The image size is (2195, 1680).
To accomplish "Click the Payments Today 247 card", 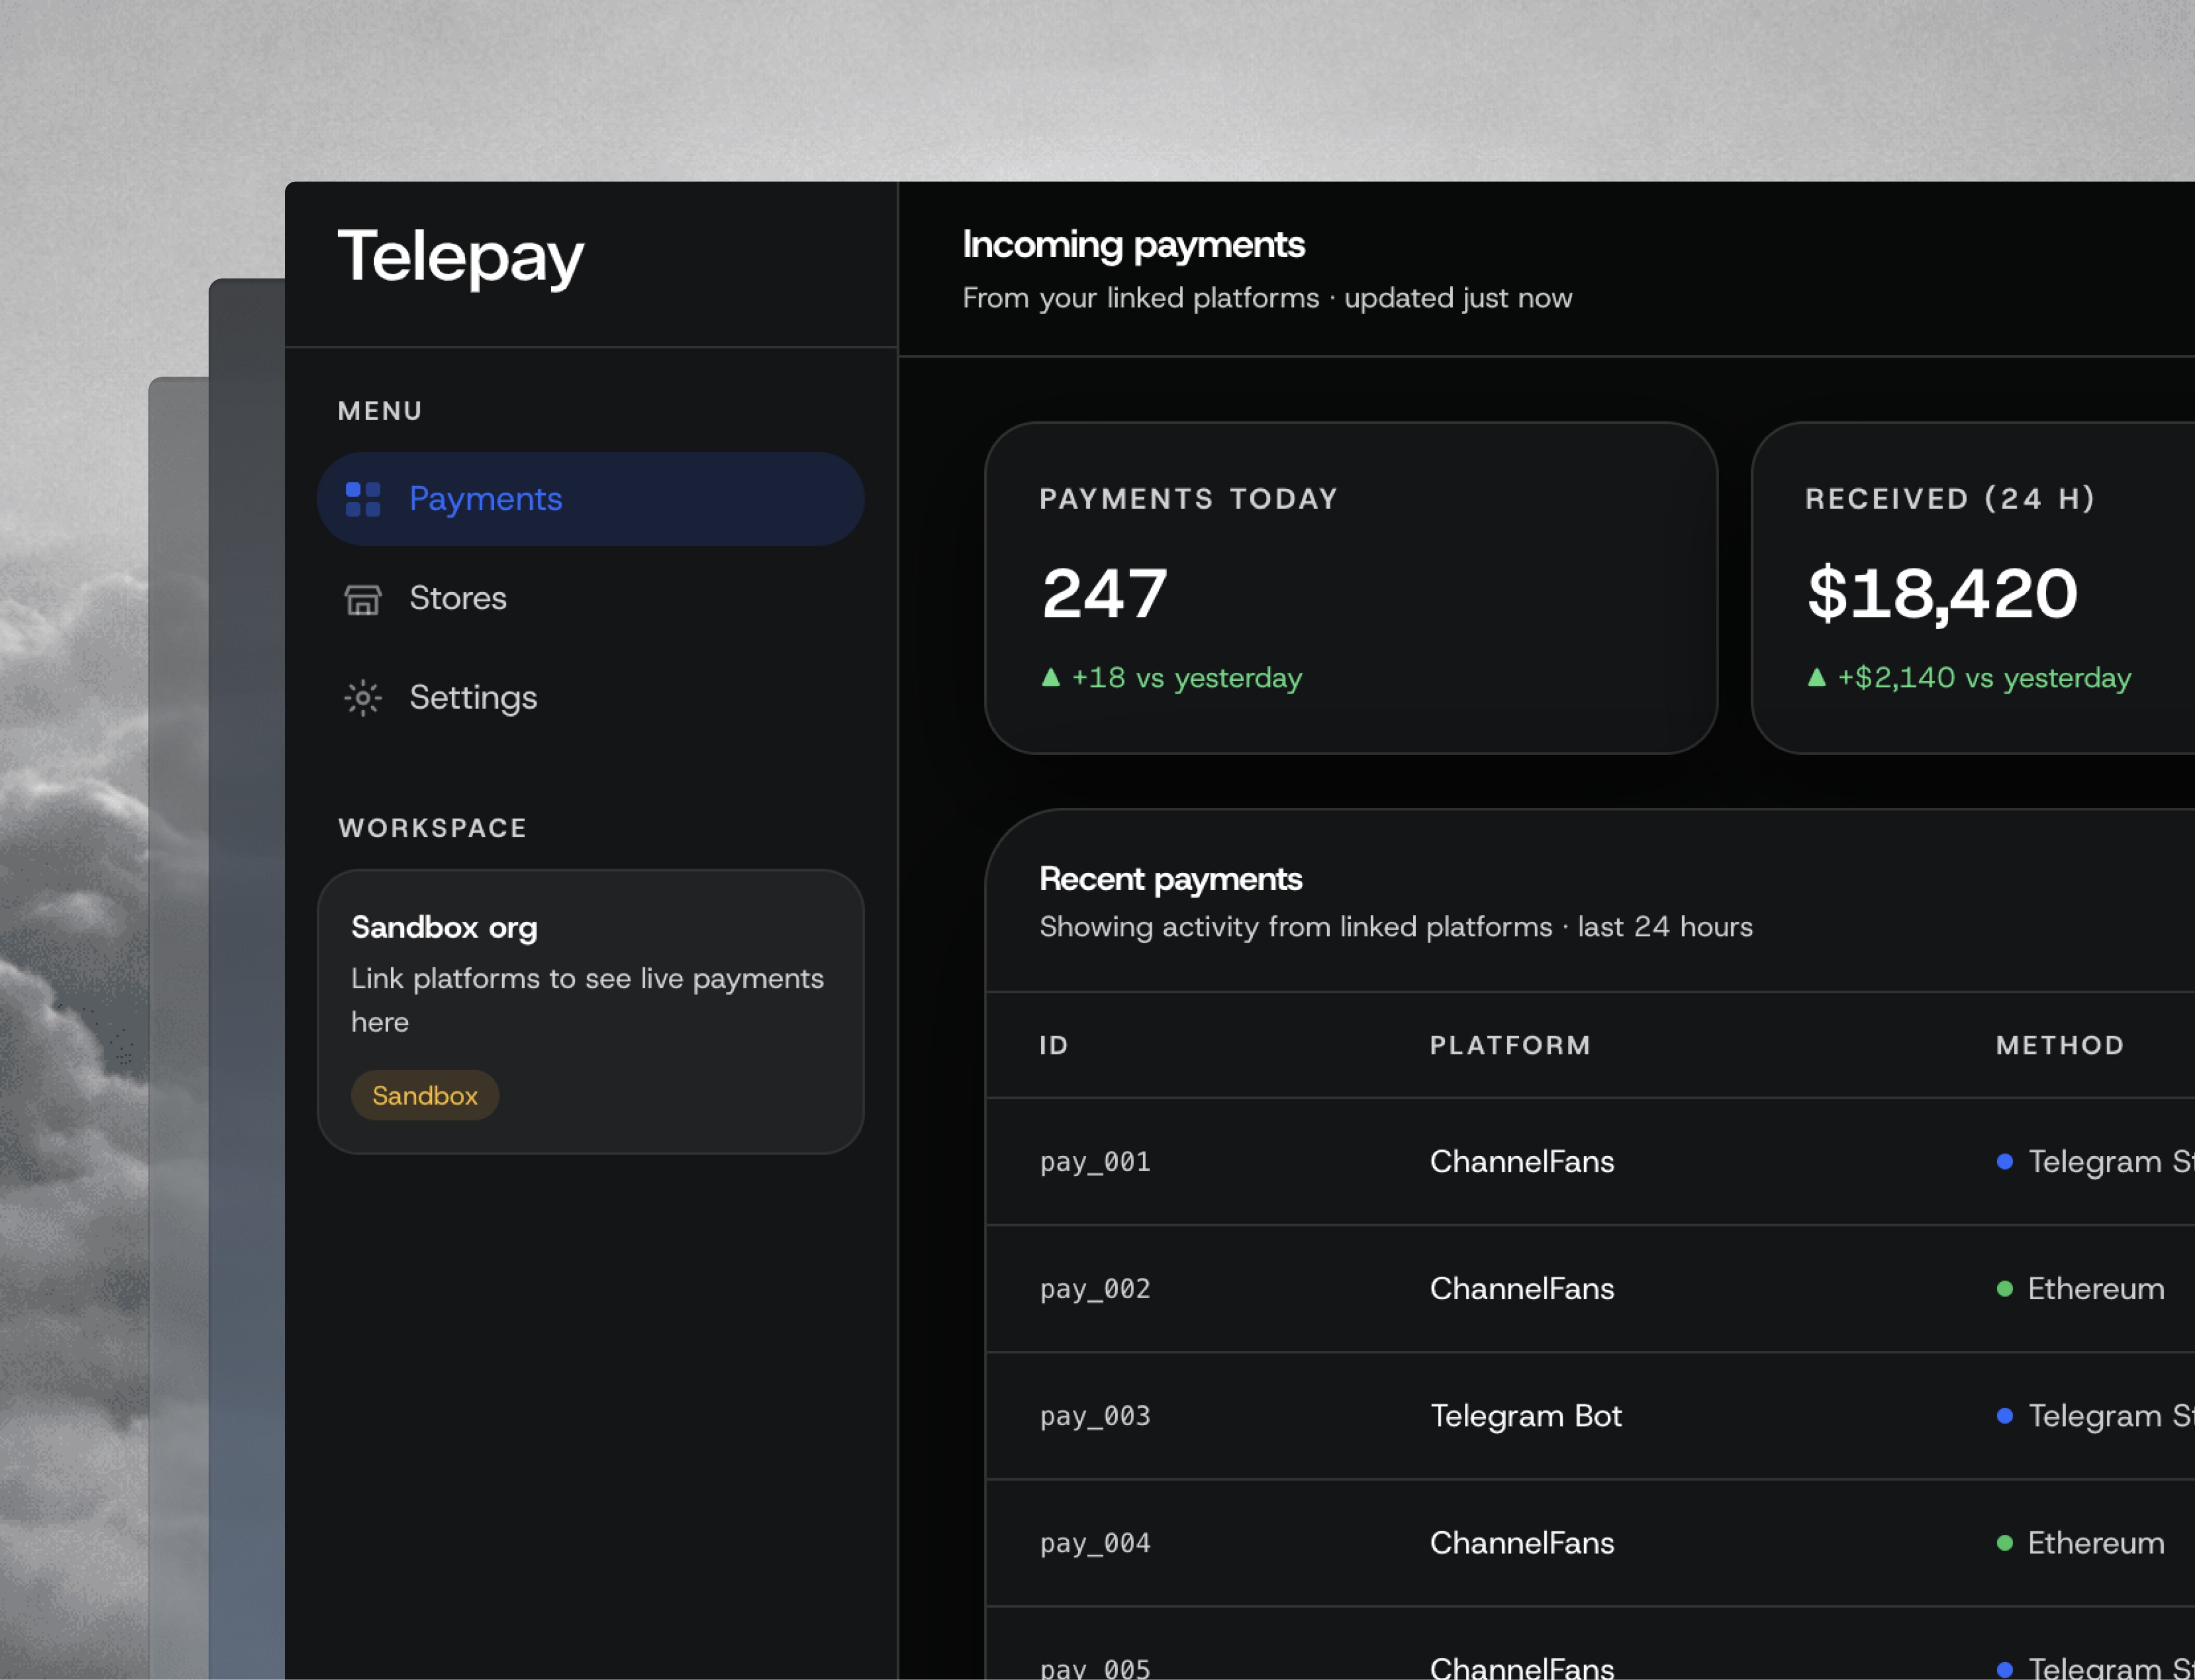I will coord(1350,588).
